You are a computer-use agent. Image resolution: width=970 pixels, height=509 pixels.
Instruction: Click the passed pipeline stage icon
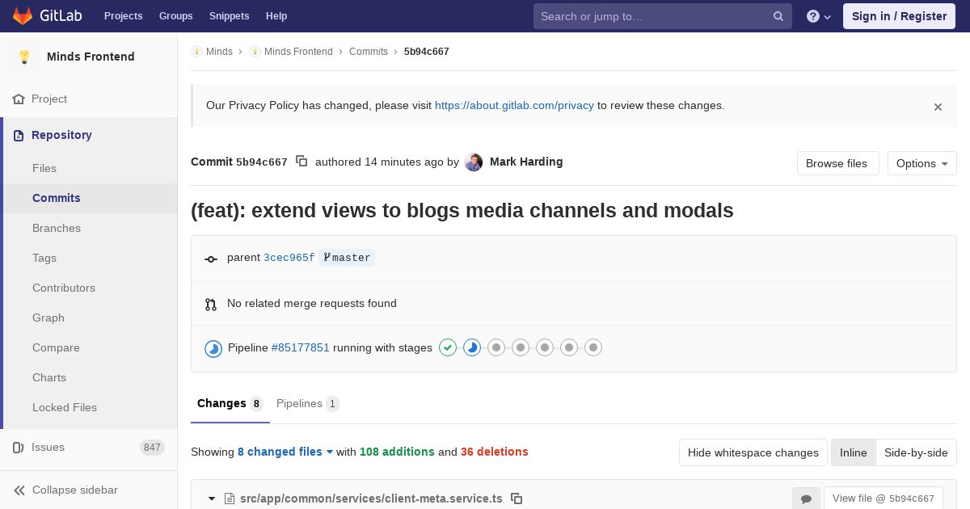448,347
